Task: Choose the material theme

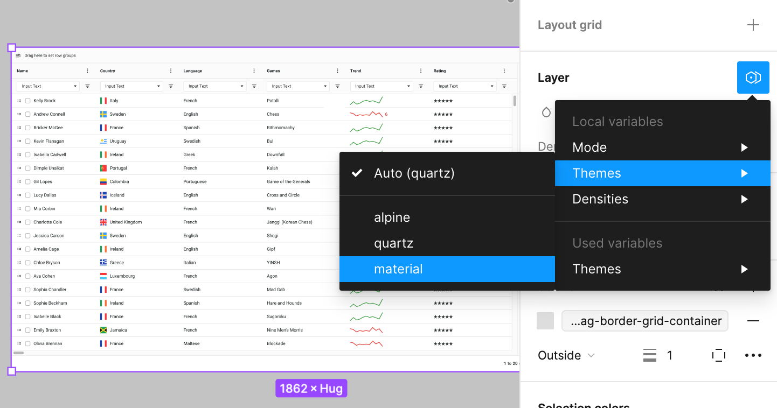Action: click(447, 269)
